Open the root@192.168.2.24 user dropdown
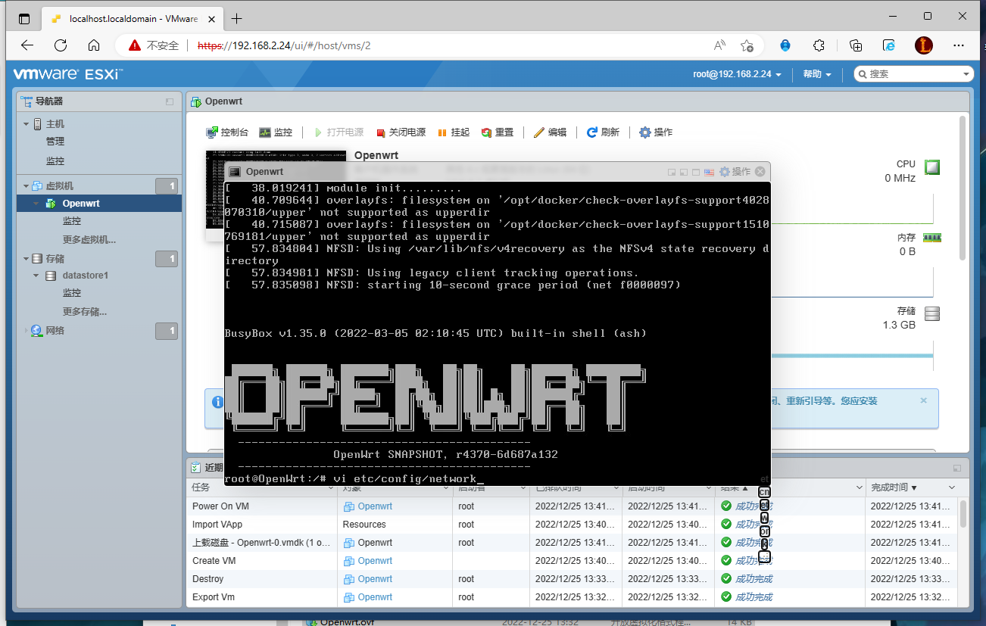The image size is (986, 626). [x=738, y=74]
